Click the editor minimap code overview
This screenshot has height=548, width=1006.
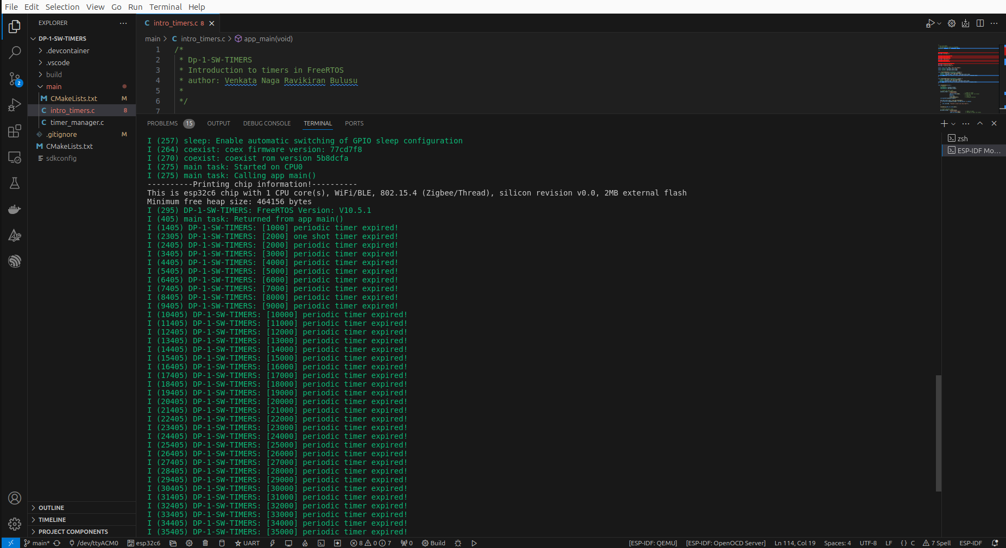click(x=970, y=79)
